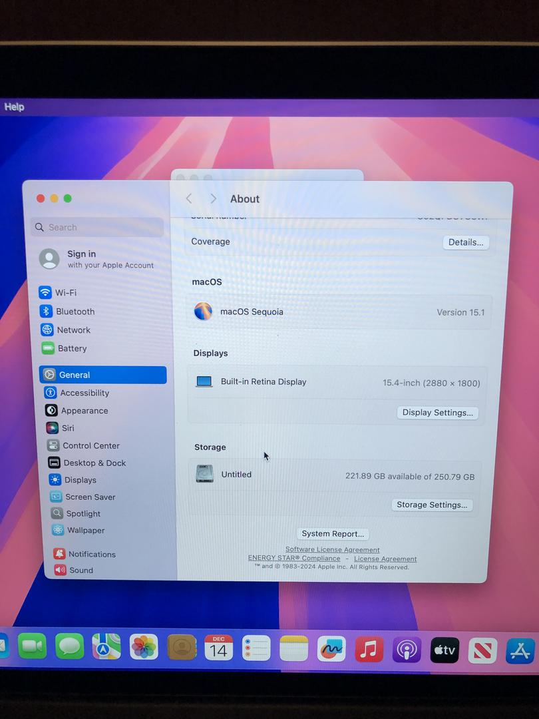Click the Search field in sidebar
This screenshot has width=539, height=719.
pyautogui.click(x=97, y=227)
